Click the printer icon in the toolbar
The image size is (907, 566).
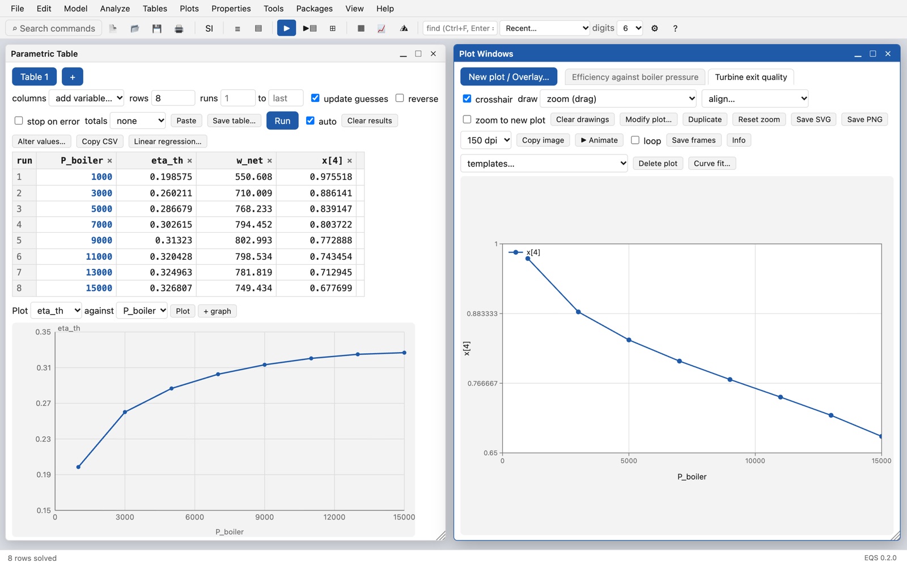click(x=179, y=28)
